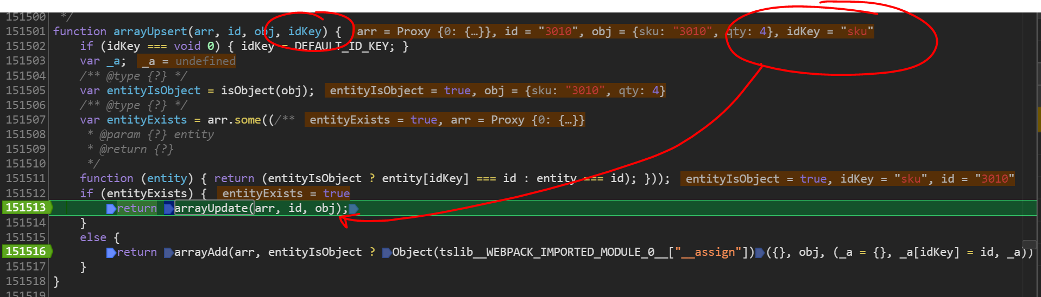Remove the breakpoint on line 151516
This screenshot has width=1041, height=297.
coord(26,251)
